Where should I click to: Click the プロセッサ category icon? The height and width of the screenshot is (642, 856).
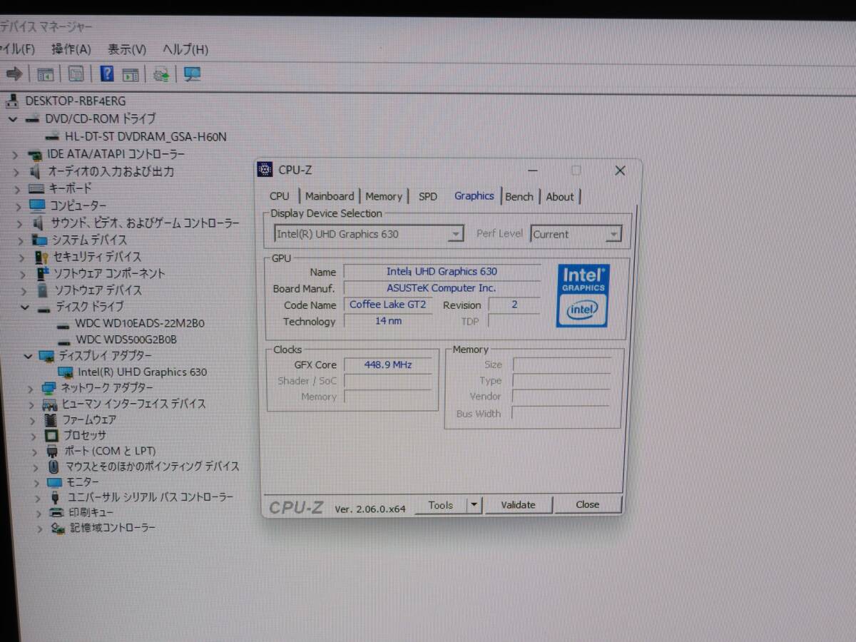coord(51,435)
